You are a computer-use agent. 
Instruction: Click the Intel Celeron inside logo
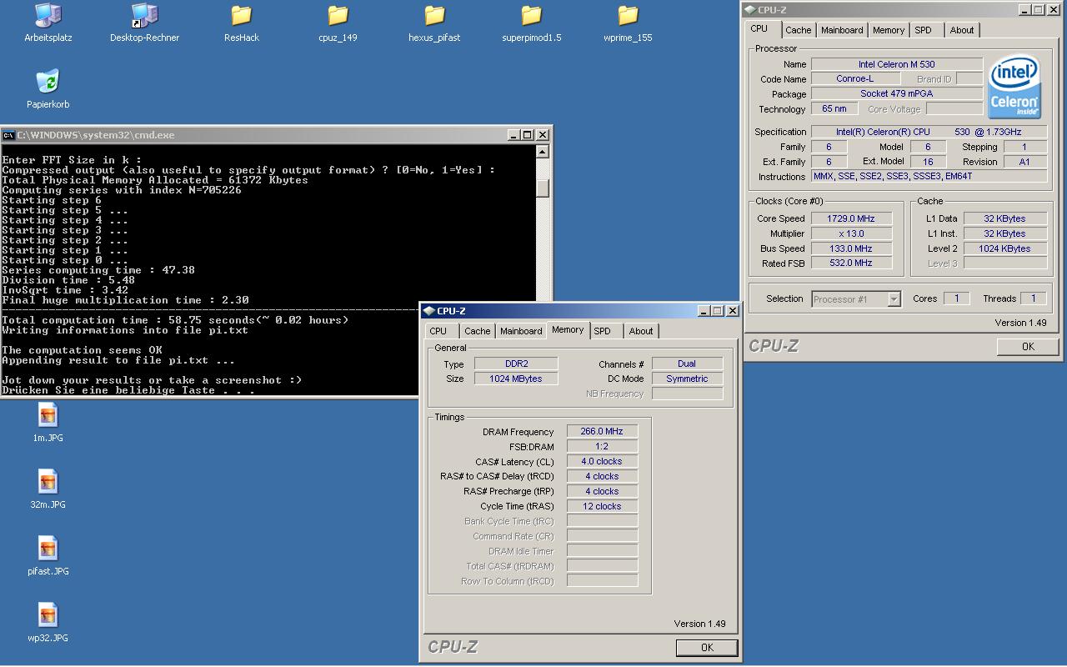point(1014,88)
